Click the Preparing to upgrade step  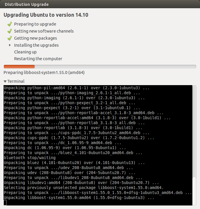35,24
